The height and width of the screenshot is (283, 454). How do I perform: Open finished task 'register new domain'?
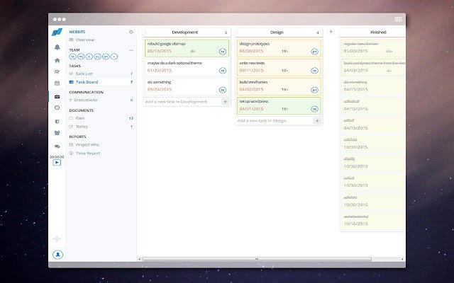[x=373, y=48]
